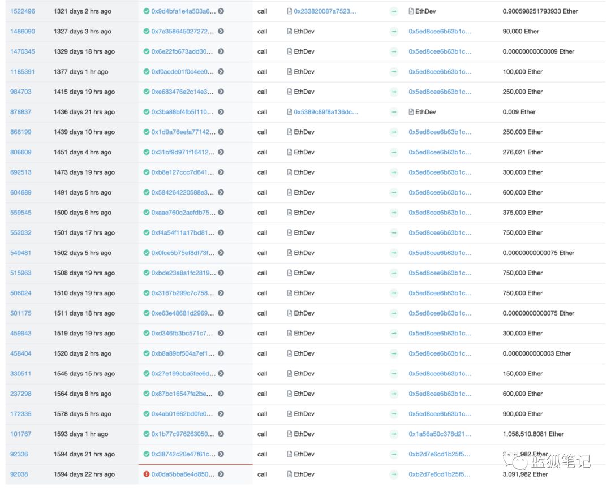Click details arrow icon next to 0xaae760c2aefdb75
The width and height of the screenshot is (611, 488).
pos(221,212)
